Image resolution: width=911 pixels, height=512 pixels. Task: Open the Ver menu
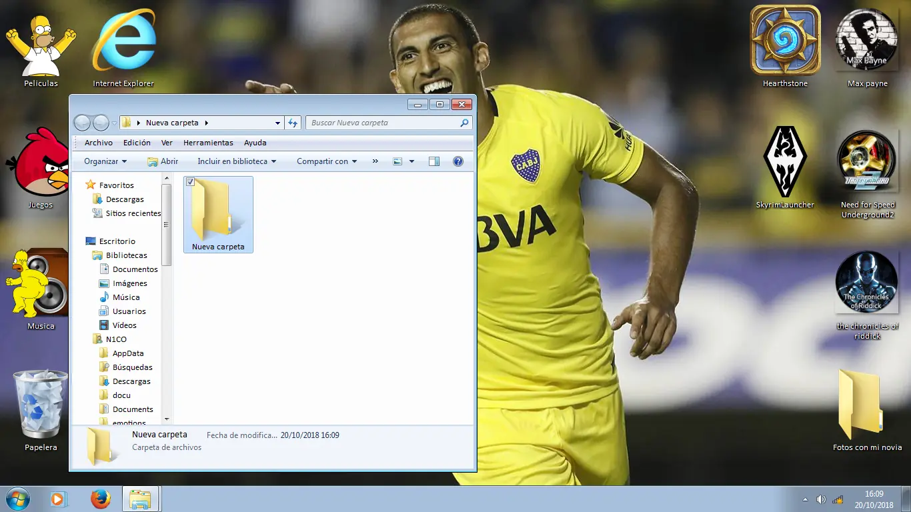pyautogui.click(x=167, y=143)
